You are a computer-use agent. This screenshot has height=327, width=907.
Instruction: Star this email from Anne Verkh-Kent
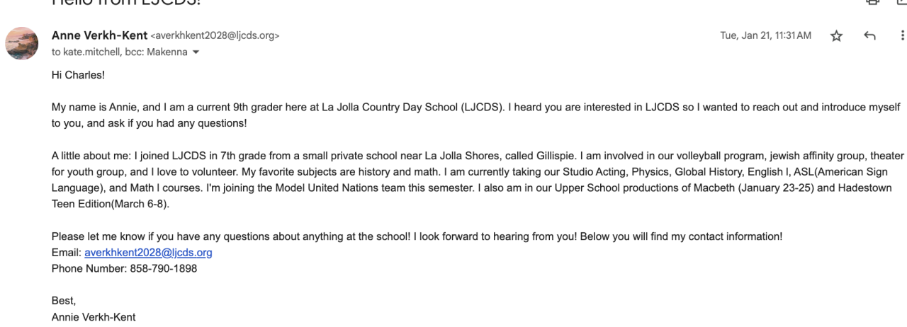click(x=835, y=36)
